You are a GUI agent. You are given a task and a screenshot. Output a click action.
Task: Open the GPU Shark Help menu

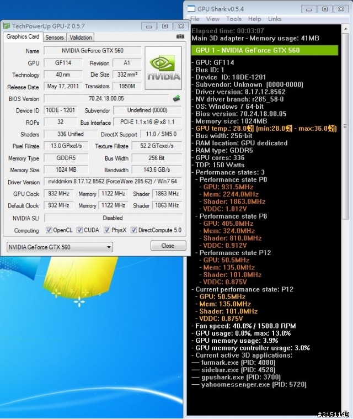pyautogui.click(x=254, y=19)
